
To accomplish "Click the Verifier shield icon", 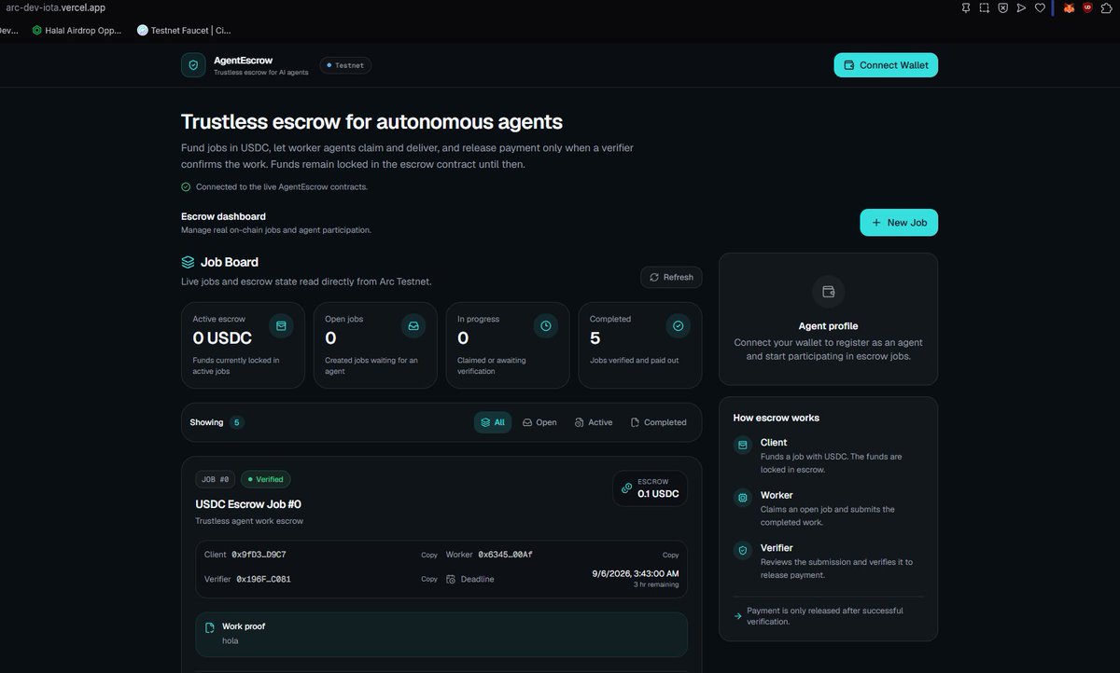I will [x=743, y=551].
